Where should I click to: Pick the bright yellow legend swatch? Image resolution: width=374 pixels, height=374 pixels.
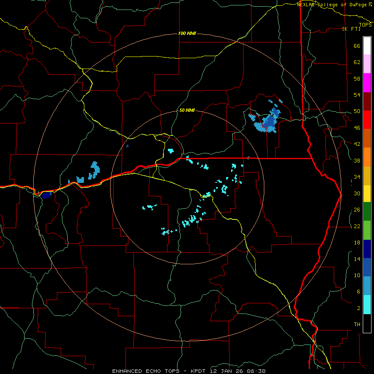(x=367, y=194)
